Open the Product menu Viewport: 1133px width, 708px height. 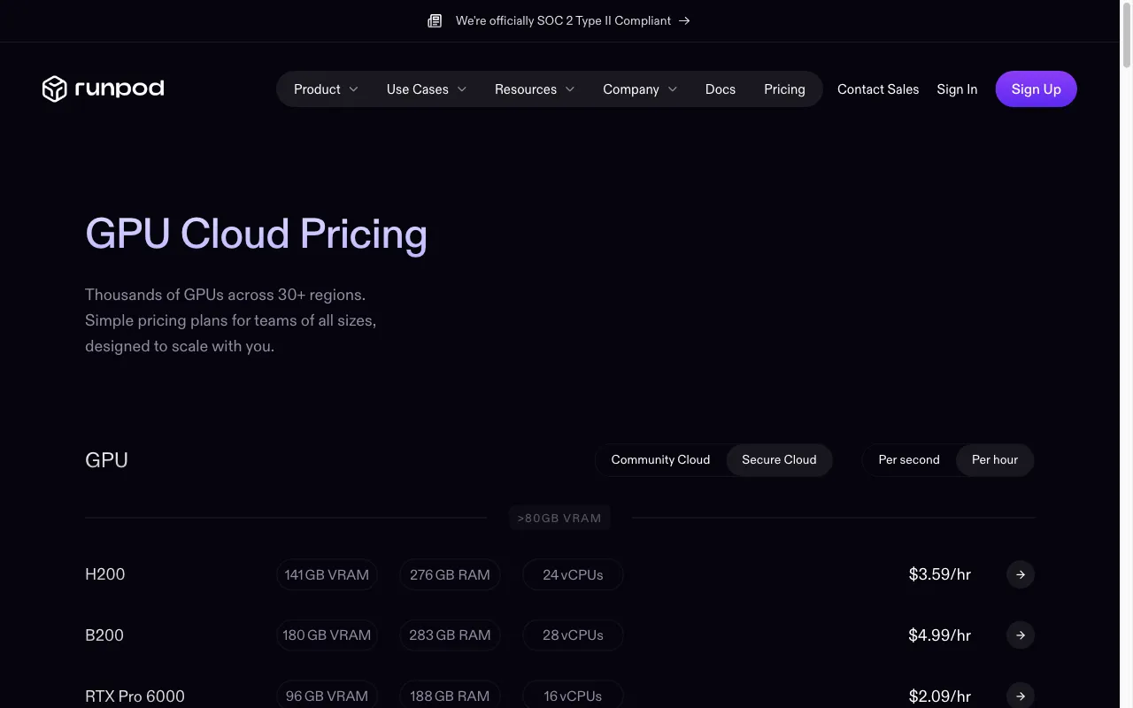(x=326, y=89)
